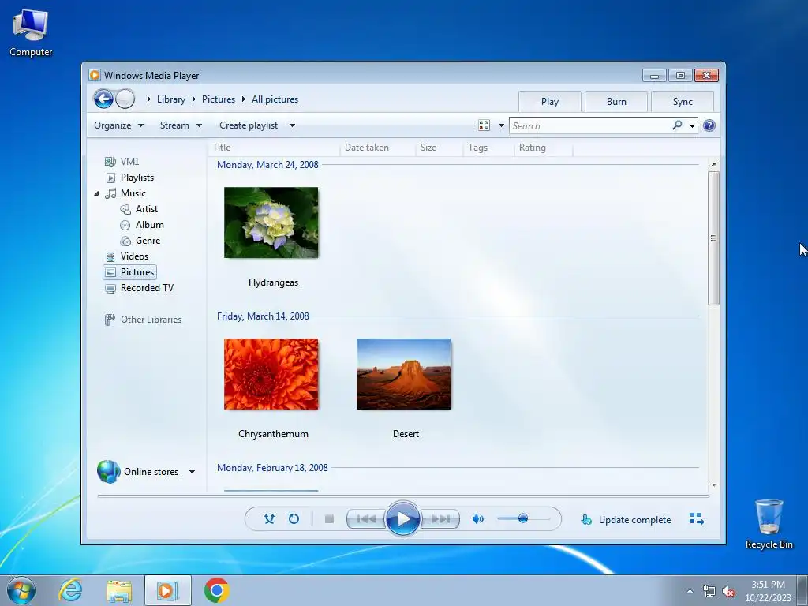The width and height of the screenshot is (808, 606).
Task: Toggle shuffle mode
Action: pyautogui.click(x=269, y=519)
